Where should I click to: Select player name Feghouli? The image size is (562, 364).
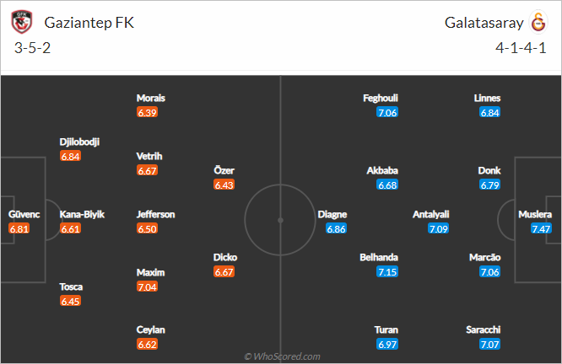click(381, 98)
